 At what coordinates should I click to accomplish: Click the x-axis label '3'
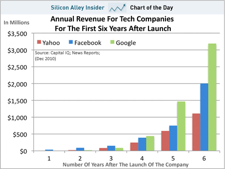[111, 158]
